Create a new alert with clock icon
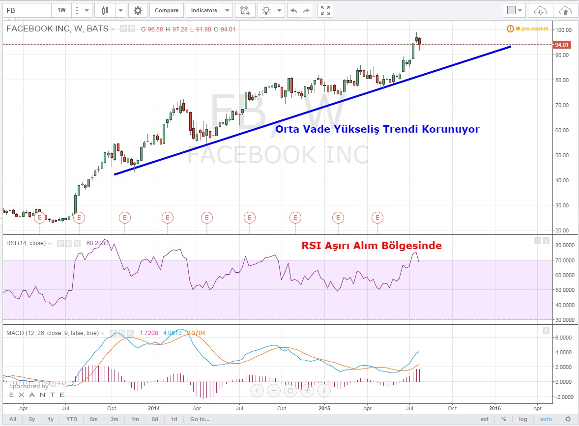The image size is (579, 426). 245,10
